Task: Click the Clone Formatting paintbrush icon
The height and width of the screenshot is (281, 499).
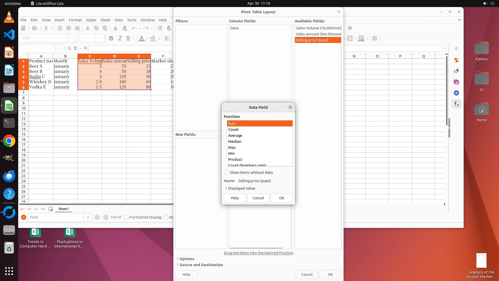Action: (115, 28)
